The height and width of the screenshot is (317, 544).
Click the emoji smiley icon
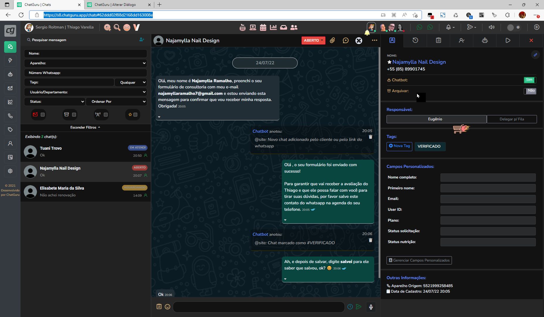pyautogui.click(x=167, y=307)
